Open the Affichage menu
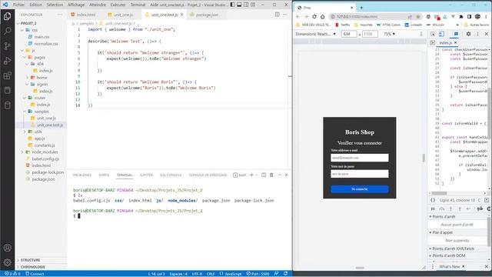This screenshot has height=277, width=492. point(76,5)
